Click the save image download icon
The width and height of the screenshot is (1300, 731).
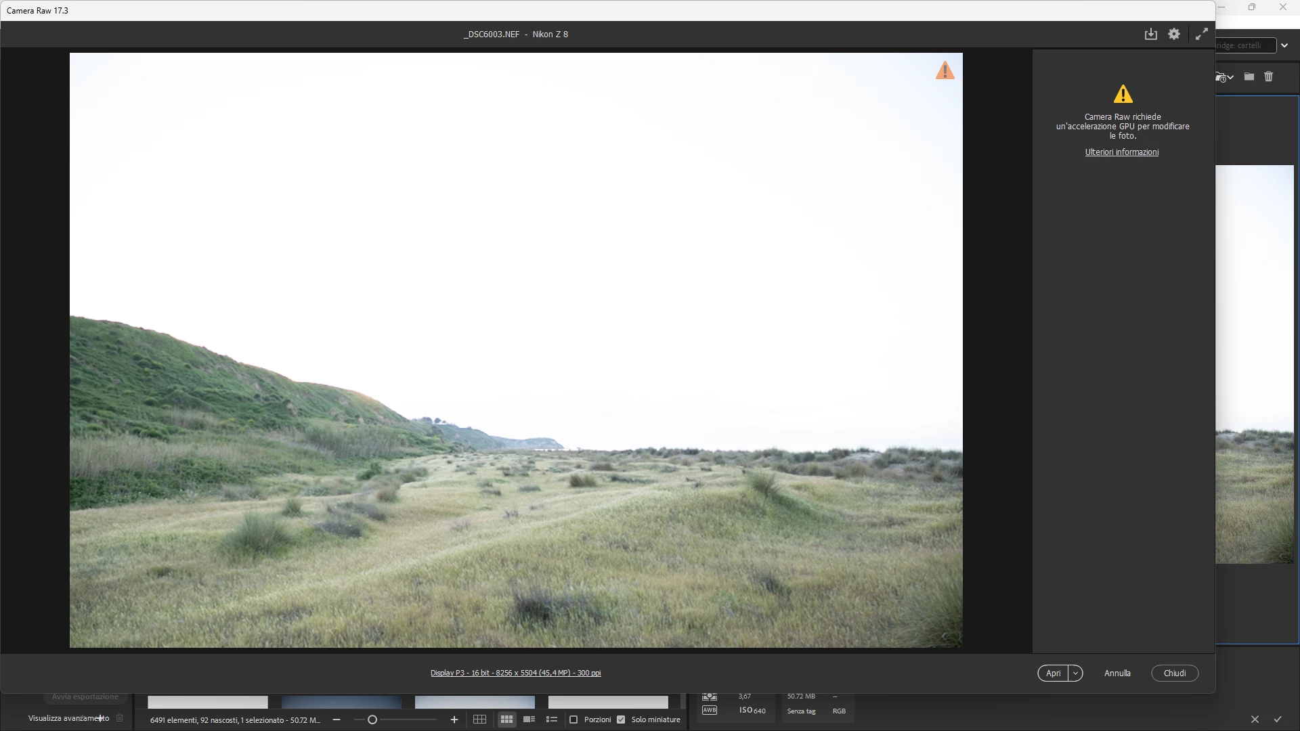click(x=1150, y=35)
